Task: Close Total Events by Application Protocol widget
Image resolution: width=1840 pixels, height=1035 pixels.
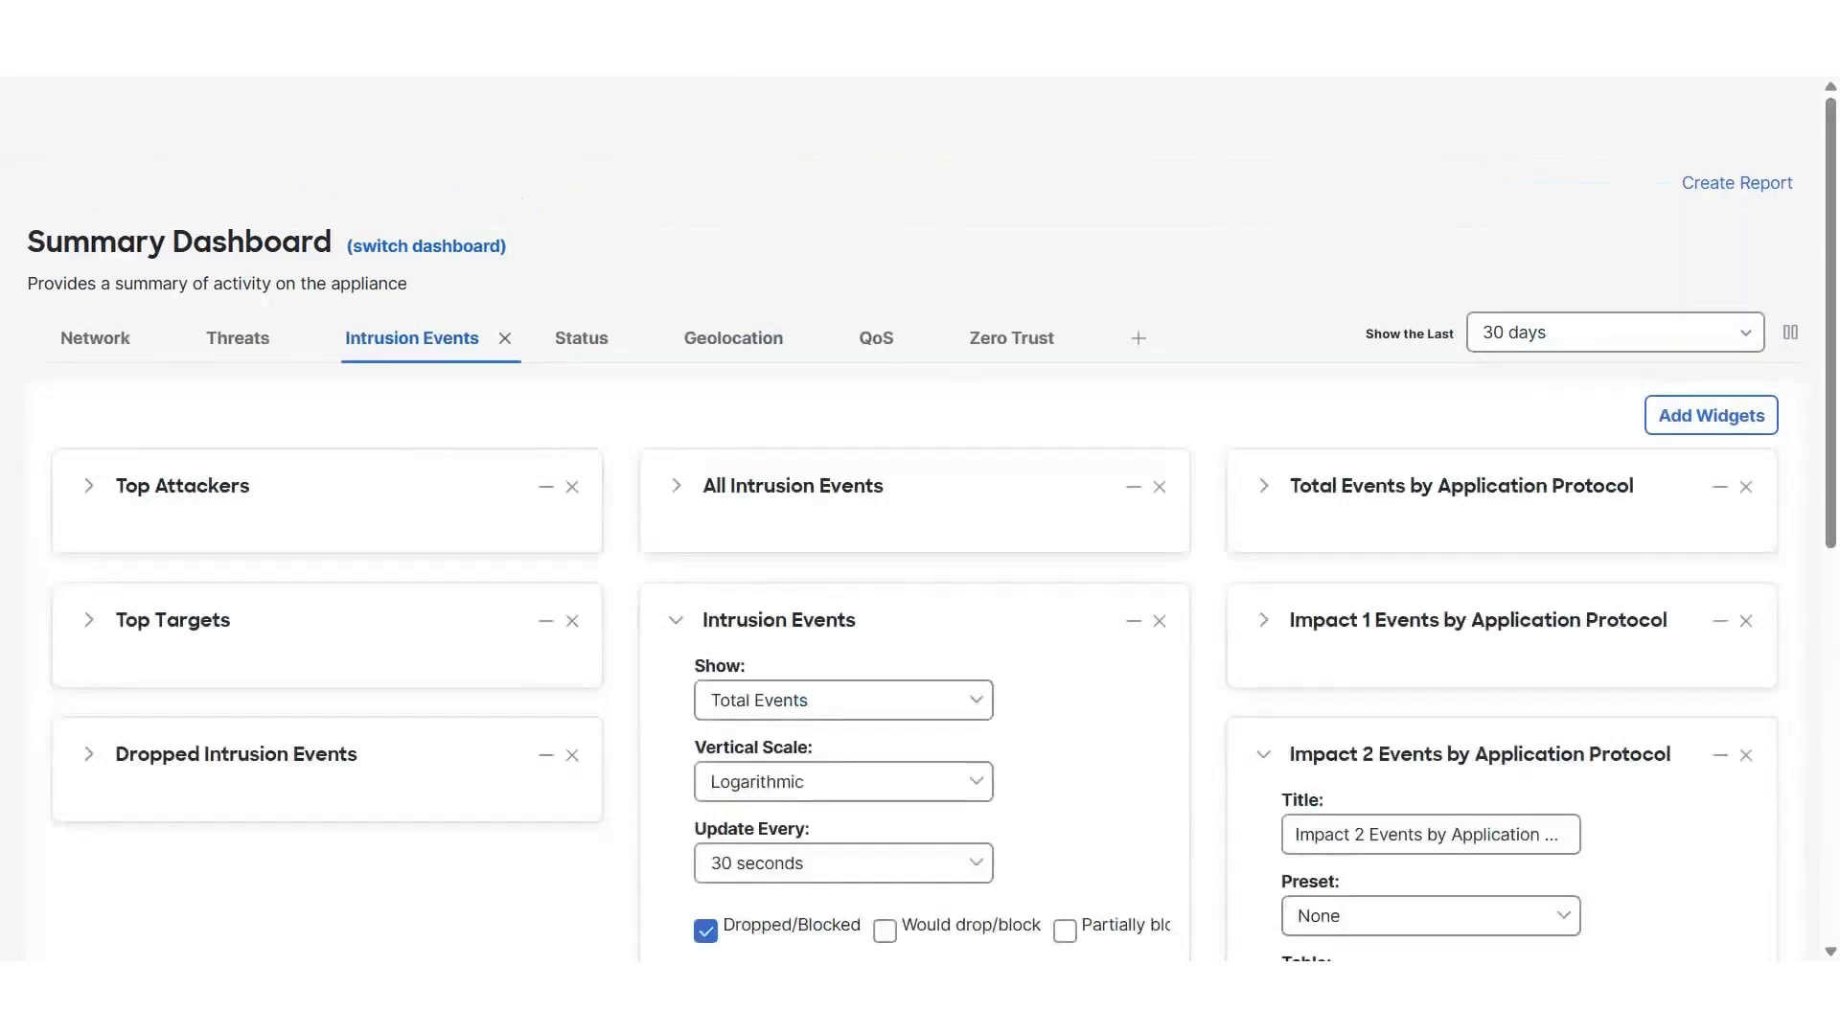Action: click(1746, 487)
